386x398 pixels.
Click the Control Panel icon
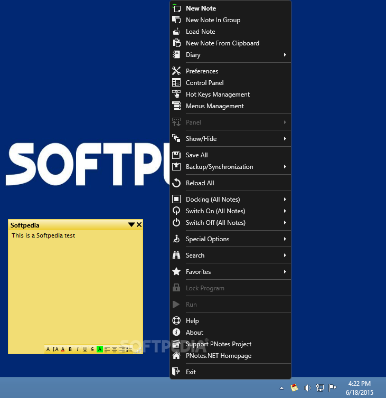[x=176, y=83]
